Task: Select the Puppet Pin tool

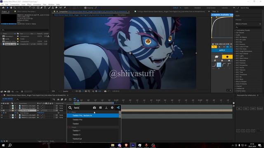Action: coord(65,8)
